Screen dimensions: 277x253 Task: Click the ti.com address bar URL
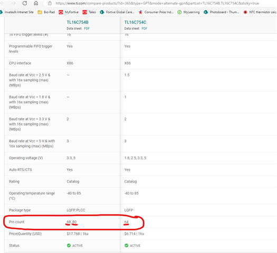point(157,3)
